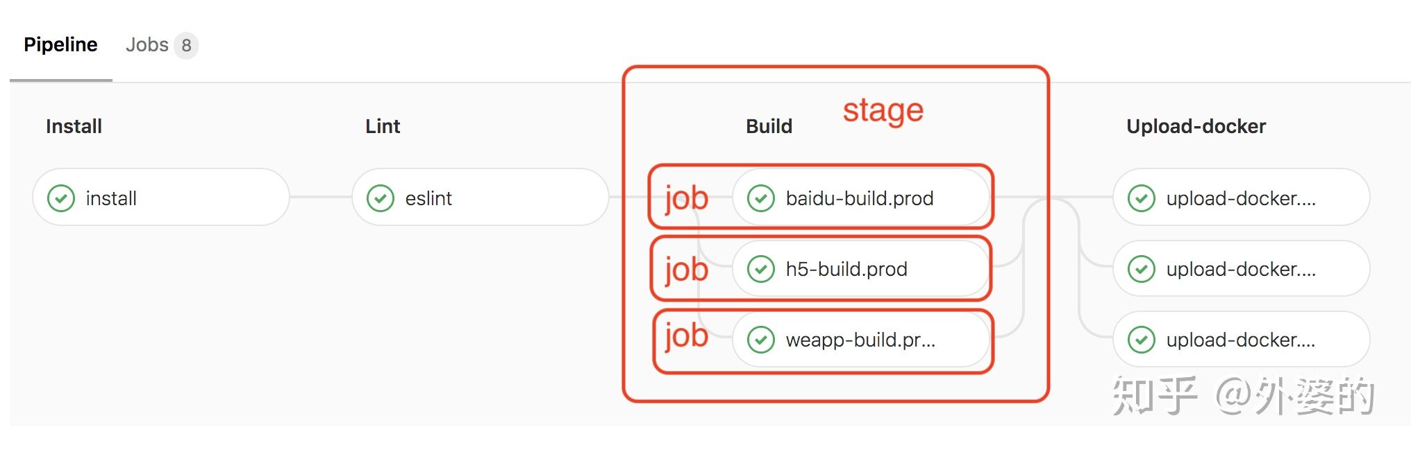This screenshot has height=452, width=1411.
Task: Click the check icon on last upload-docker job
Action: click(1141, 340)
